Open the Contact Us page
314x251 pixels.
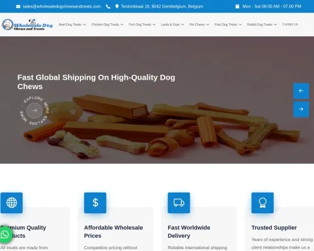(x=290, y=24)
